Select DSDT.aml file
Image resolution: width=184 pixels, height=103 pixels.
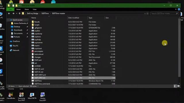(x=38, y=60)
